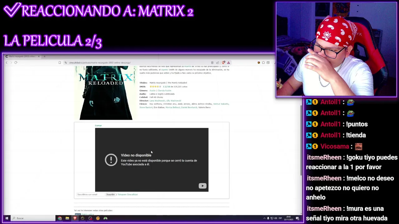
Task: Open the Windows Start menu
Action: tap(7, 218)
